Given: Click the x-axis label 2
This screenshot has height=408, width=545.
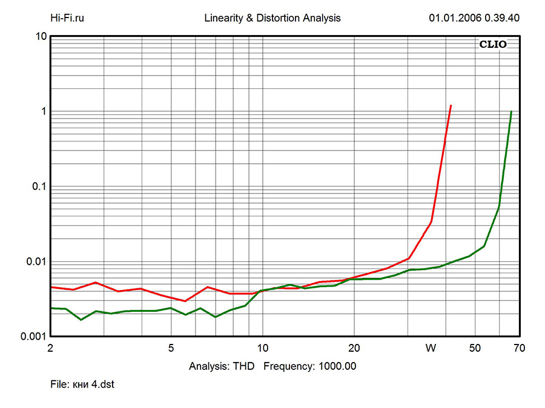Looking at the screenshot, I should (x=50, y=348).
